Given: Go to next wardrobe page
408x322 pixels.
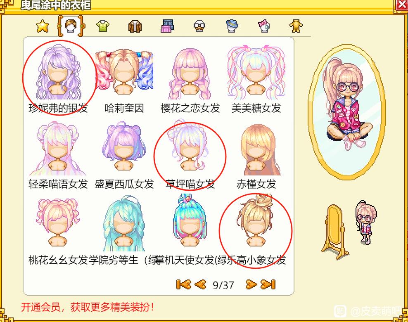Looking at the screenshot, I should point(251,284).
